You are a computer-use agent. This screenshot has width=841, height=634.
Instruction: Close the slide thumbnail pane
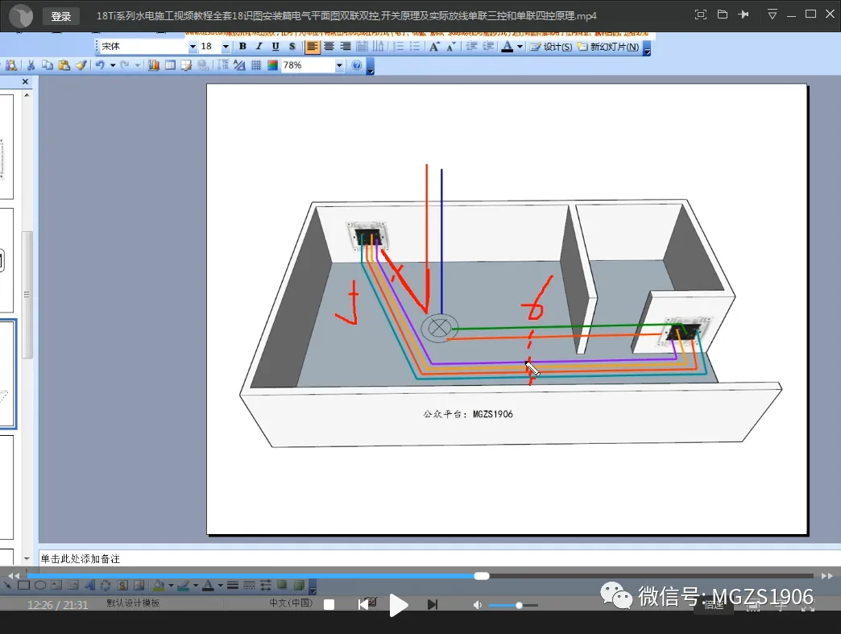pos(25,81)
